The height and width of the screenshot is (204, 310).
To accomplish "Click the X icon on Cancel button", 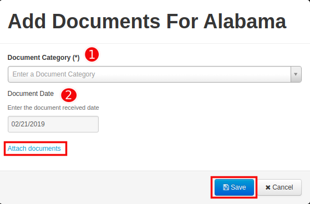I will [x=268, y=187].
